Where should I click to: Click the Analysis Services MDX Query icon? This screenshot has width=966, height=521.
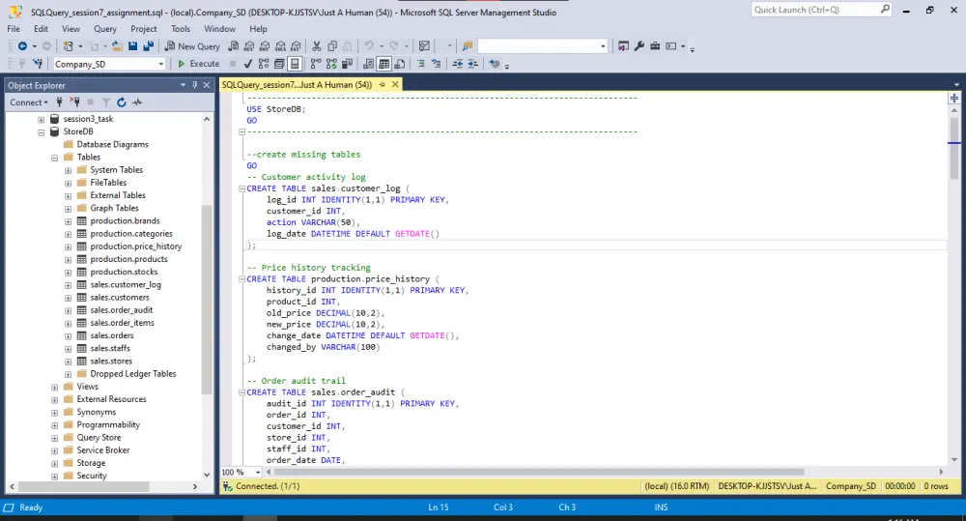pyautogui.click(x=249, y=46)
